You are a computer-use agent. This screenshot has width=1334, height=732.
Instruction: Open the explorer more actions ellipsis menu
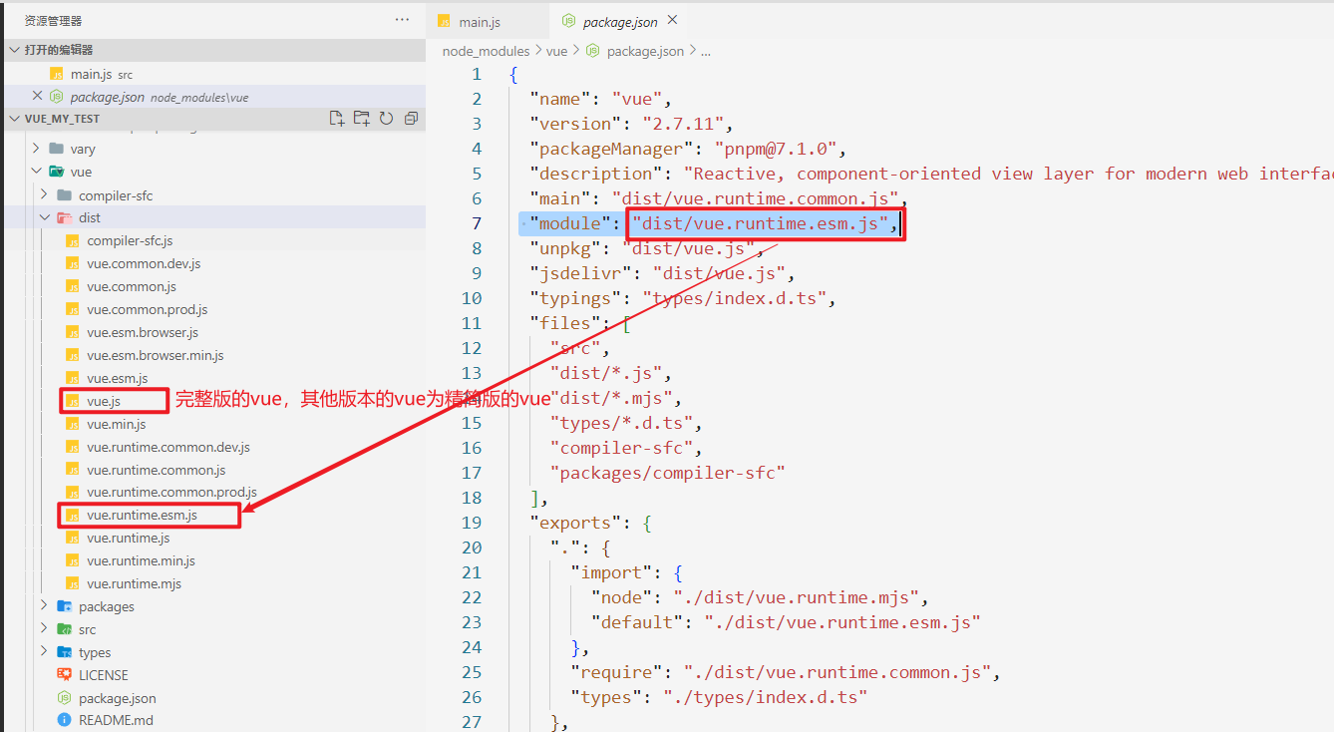402,20
